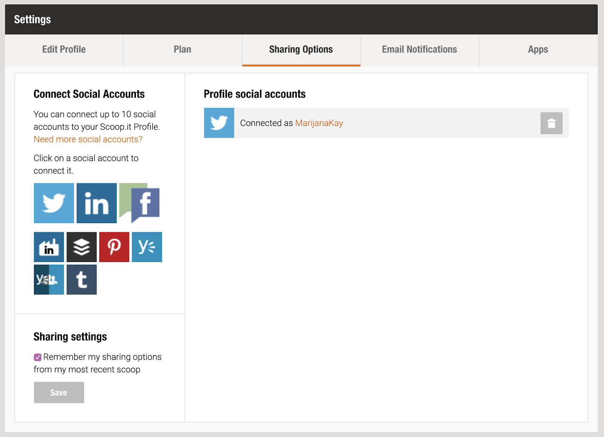Save the sharing settings
This screenshot has width=604, height=437.
pos(59,393)
